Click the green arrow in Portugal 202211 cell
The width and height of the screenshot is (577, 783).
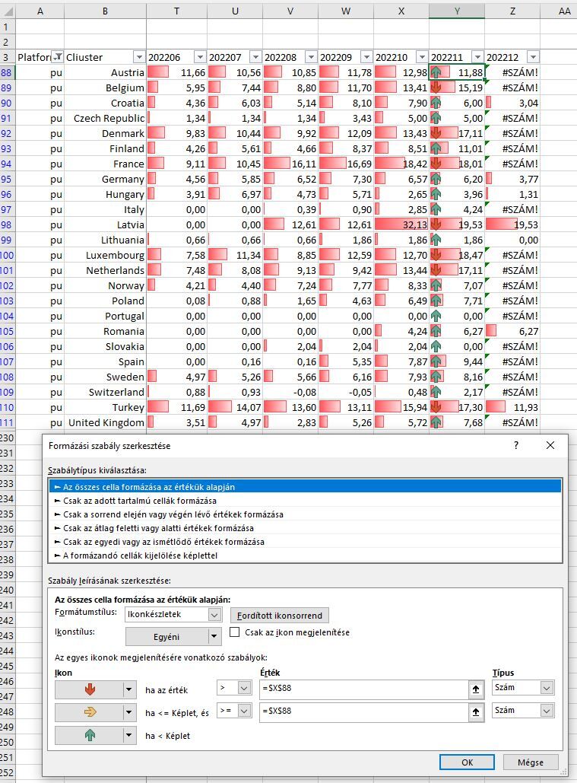436,316
